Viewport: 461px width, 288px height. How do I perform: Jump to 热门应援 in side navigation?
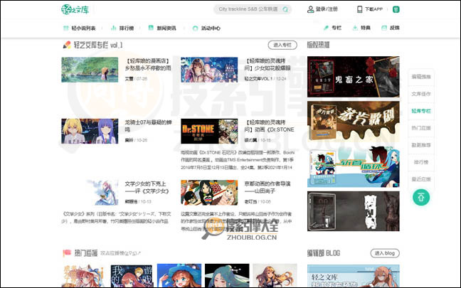point(421,128)
